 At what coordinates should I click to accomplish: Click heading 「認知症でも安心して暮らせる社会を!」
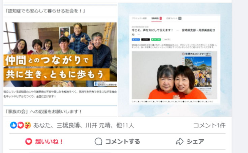coord(45,11)
